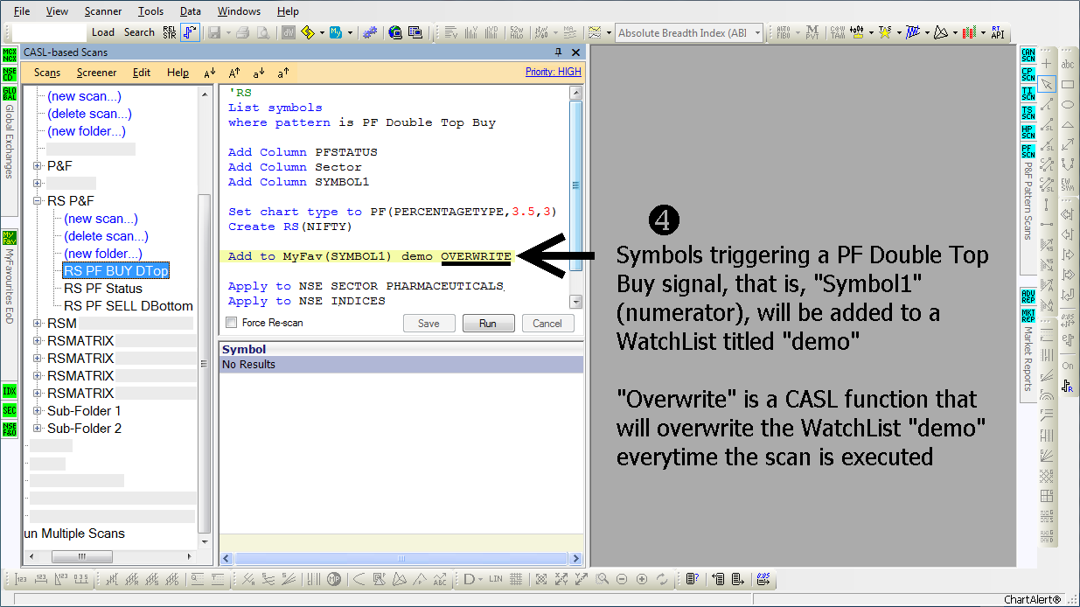This screenshot has width=1080, height=607.
Task: Click the highlighted P&F chart type icon
Action: (190, 32)
